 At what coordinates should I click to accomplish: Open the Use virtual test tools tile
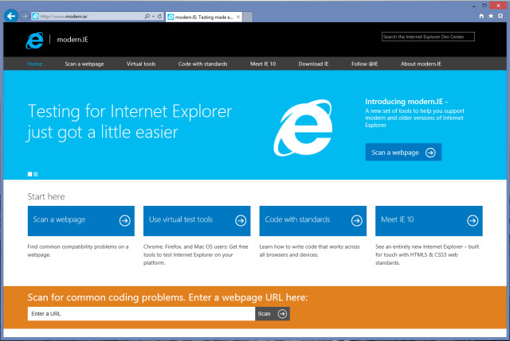(197, 221)
